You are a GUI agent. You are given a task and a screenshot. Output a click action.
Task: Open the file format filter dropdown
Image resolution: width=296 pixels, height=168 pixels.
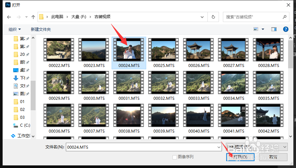coord(257,147)
